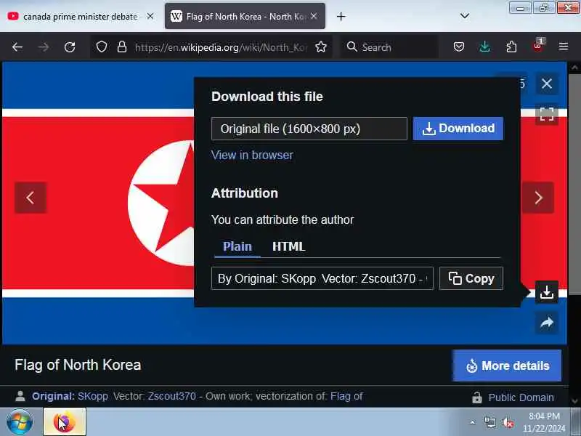
Task: Close the Flag of North Korea tab
Action: click(314, 16)
